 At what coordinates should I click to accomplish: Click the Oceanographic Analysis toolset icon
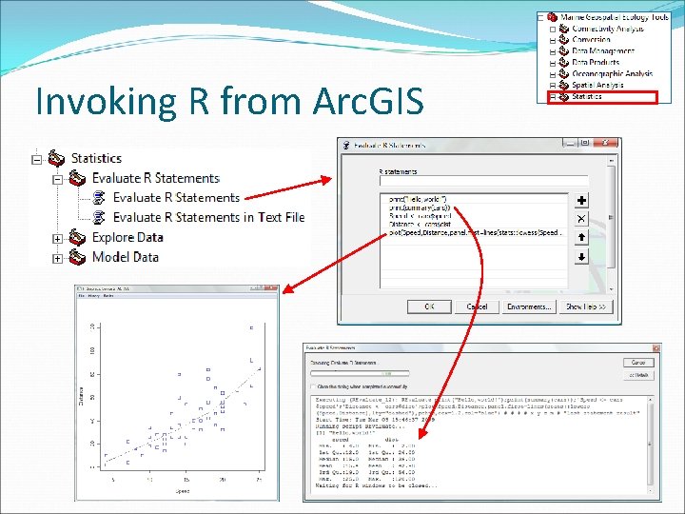(x=564, y=74)
